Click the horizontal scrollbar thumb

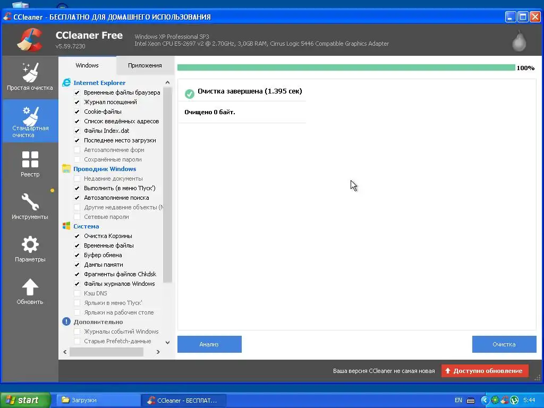tap(106, 352)
